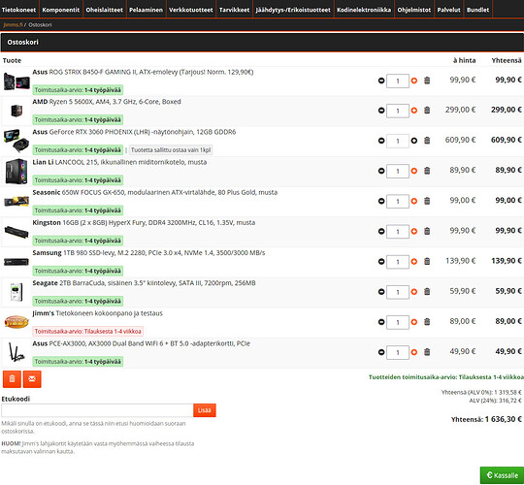Viewport: 524px width, 485px height.
Task: Open the Kodinelektroniikka menu
Action: [364, 10]
